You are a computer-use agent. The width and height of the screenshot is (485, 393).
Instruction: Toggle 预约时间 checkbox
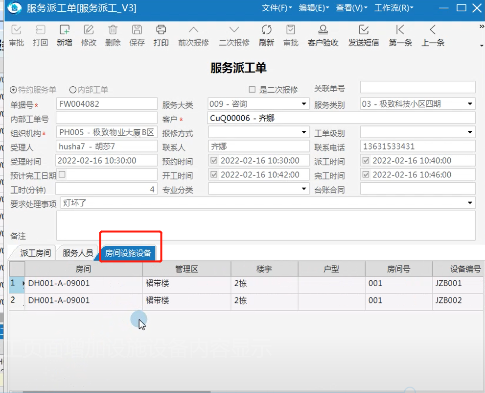(x=214, y=160)
